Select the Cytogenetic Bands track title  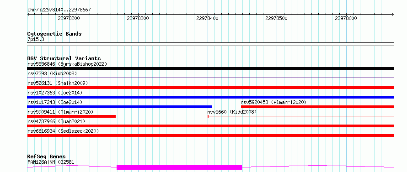[x=54, y=34]
